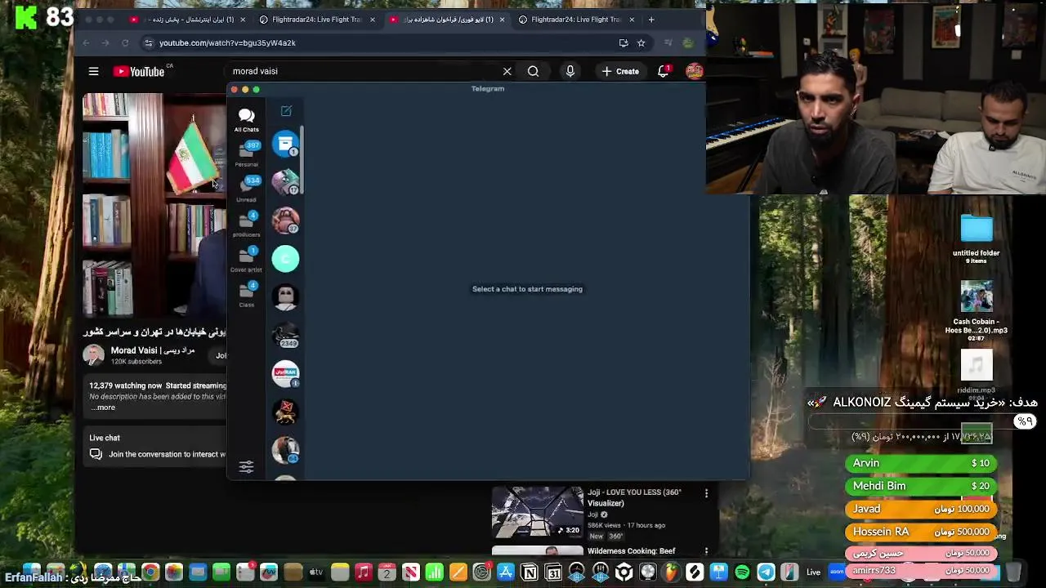This screenshot has width=1046, height=588.
Task: Open the Morad Vaisi channel link
Action: point(152,350)
